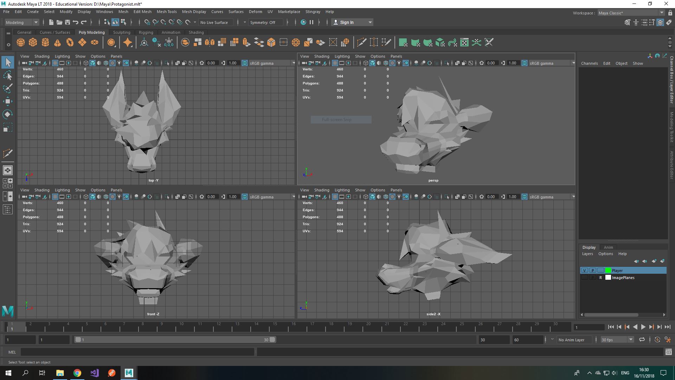The image size is (675, 380).
Task: Open the UV Editor from the shelf
Action: point(464,43)
